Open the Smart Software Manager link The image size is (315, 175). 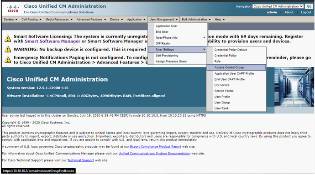tap(52, 41)
